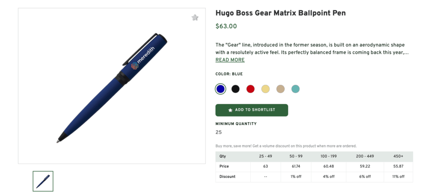Choose the tan beige color swatch
The height and width of the screenshot is (194, 445).
pyautogui.click(x=280, y=89)
